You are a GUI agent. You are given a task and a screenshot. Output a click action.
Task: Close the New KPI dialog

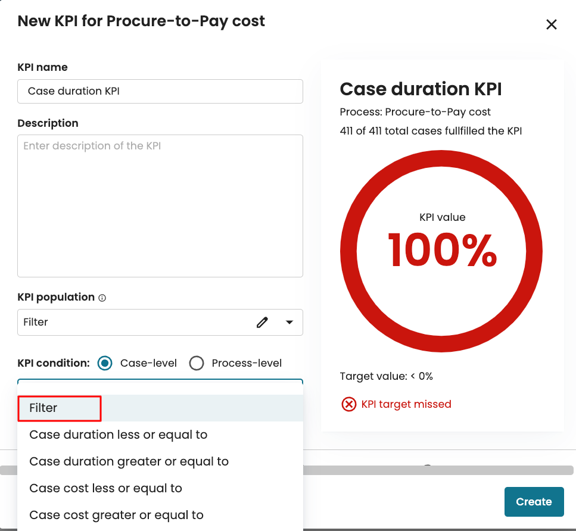pos(552,24)
